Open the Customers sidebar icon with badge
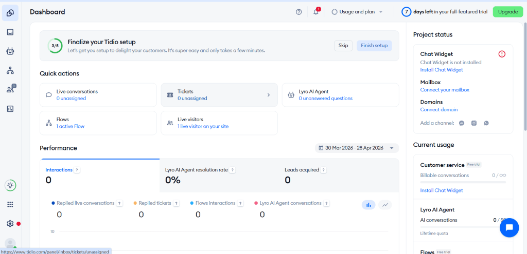 (11, 89)
